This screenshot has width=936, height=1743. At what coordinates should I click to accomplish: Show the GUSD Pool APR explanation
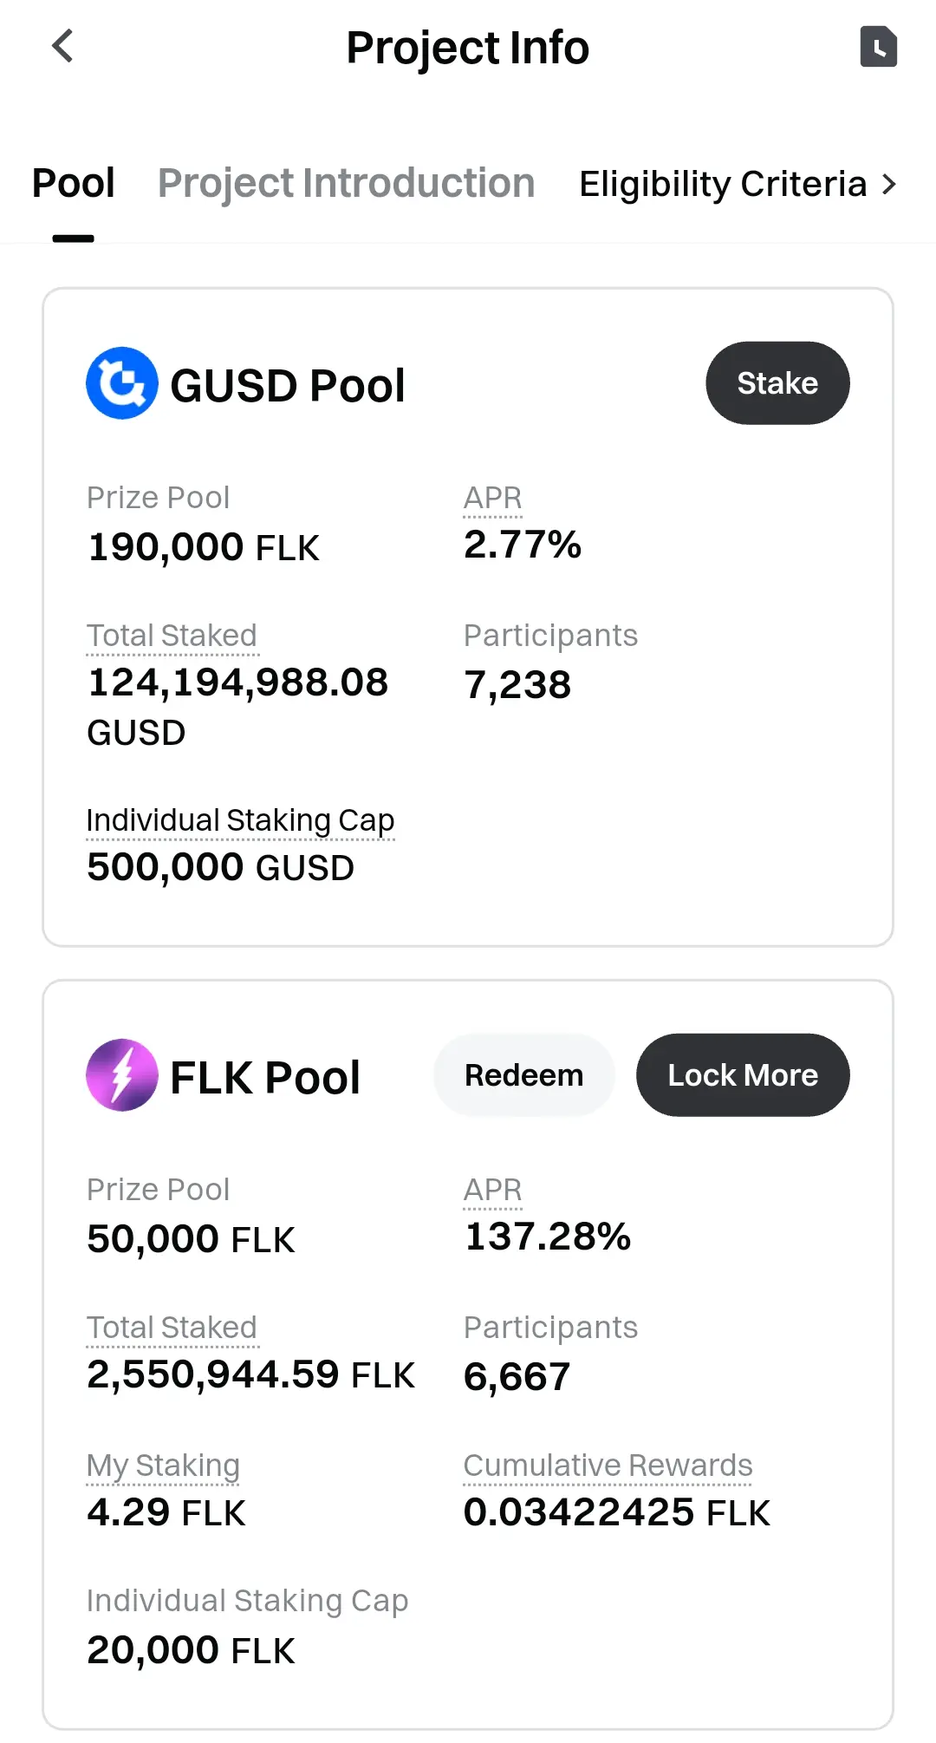493,499
